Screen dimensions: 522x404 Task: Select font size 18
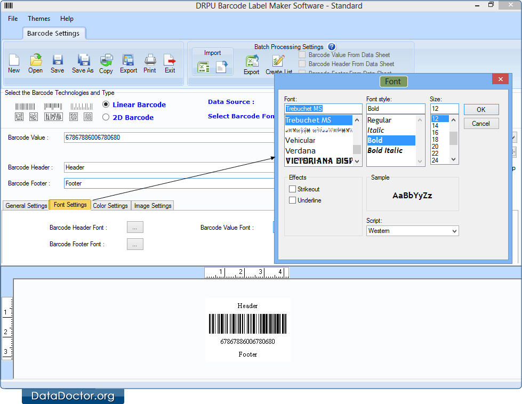440,140
